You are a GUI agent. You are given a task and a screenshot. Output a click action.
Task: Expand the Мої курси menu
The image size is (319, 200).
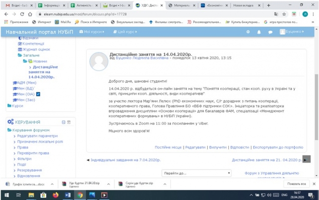(x=92, y=32)
